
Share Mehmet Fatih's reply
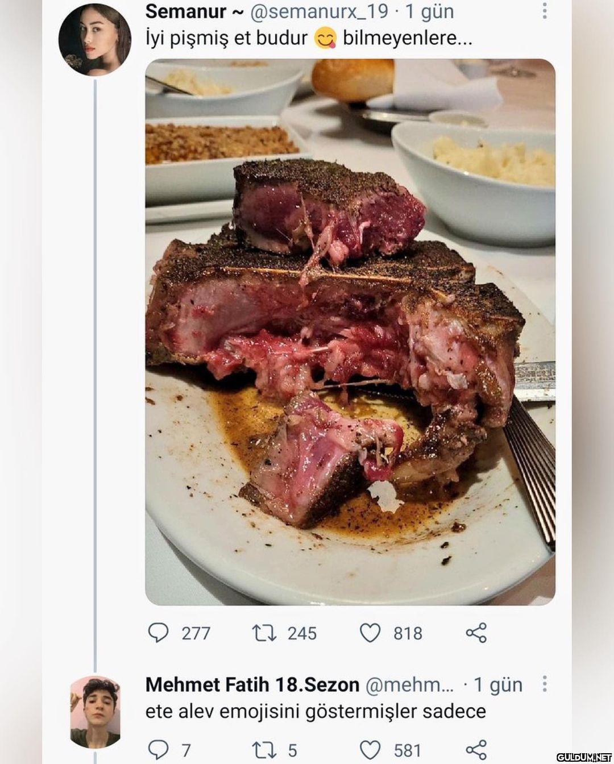pyautogui.click(x=476, y=750)
